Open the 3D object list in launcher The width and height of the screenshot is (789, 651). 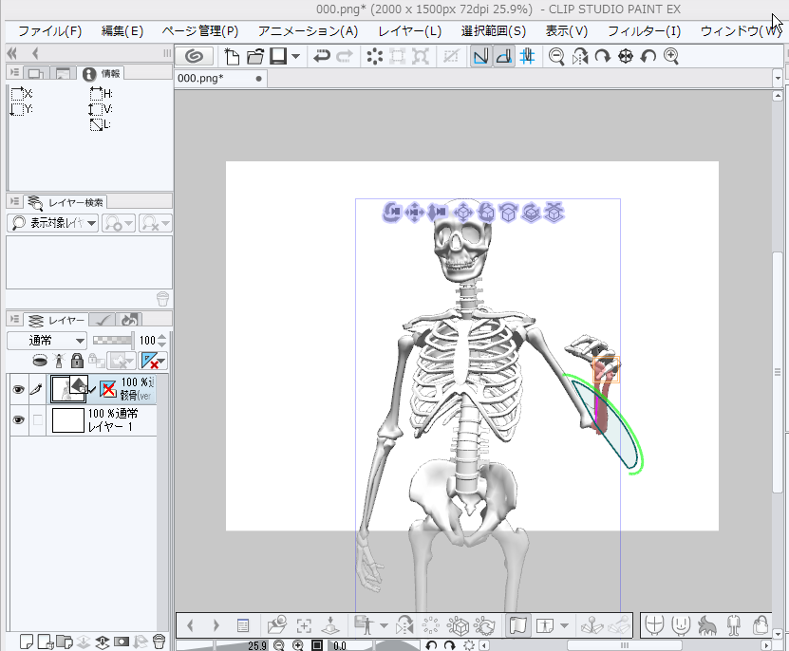pyautogui.click(x=243, y=625)
